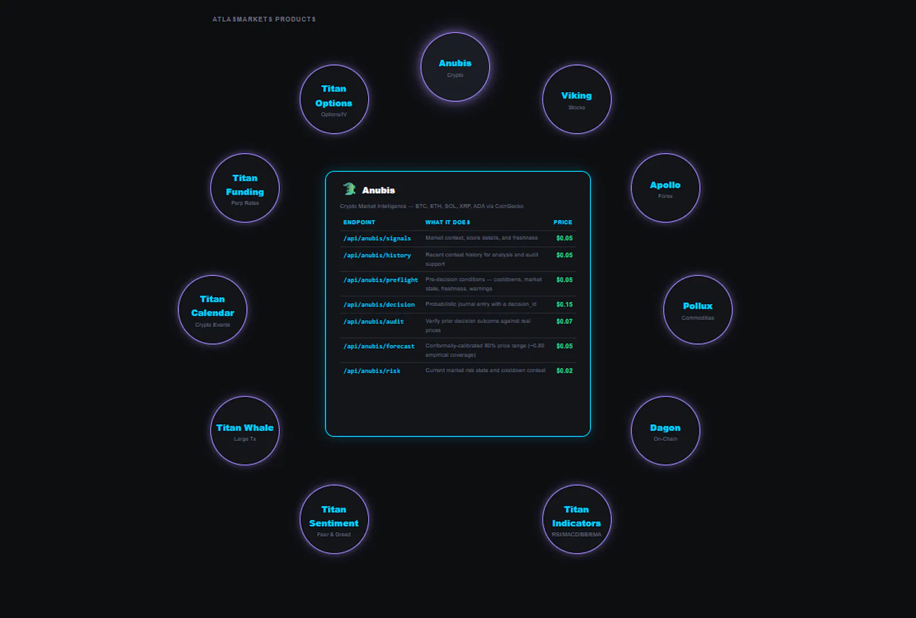Click the WHAT IT DOES column header

tap(448, 222)
